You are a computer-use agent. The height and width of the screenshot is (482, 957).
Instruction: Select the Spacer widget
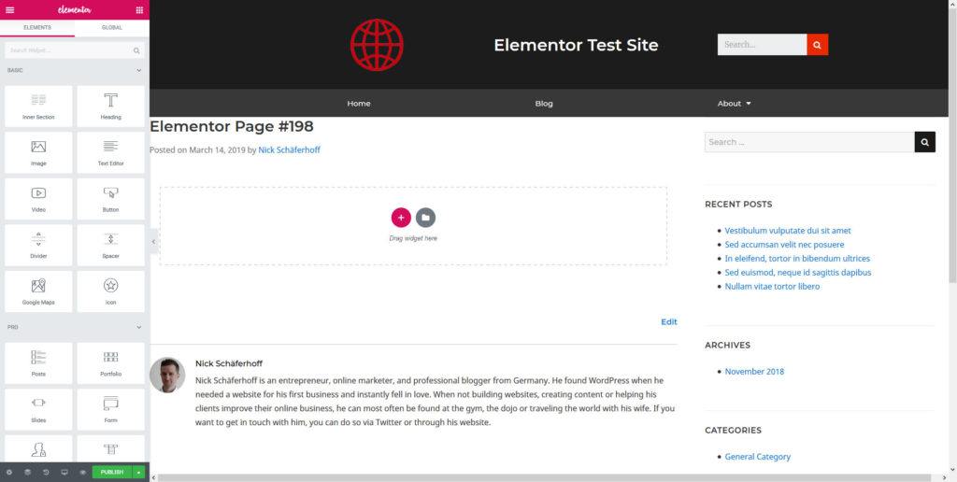pyautogui.click(x=110, y=246)
